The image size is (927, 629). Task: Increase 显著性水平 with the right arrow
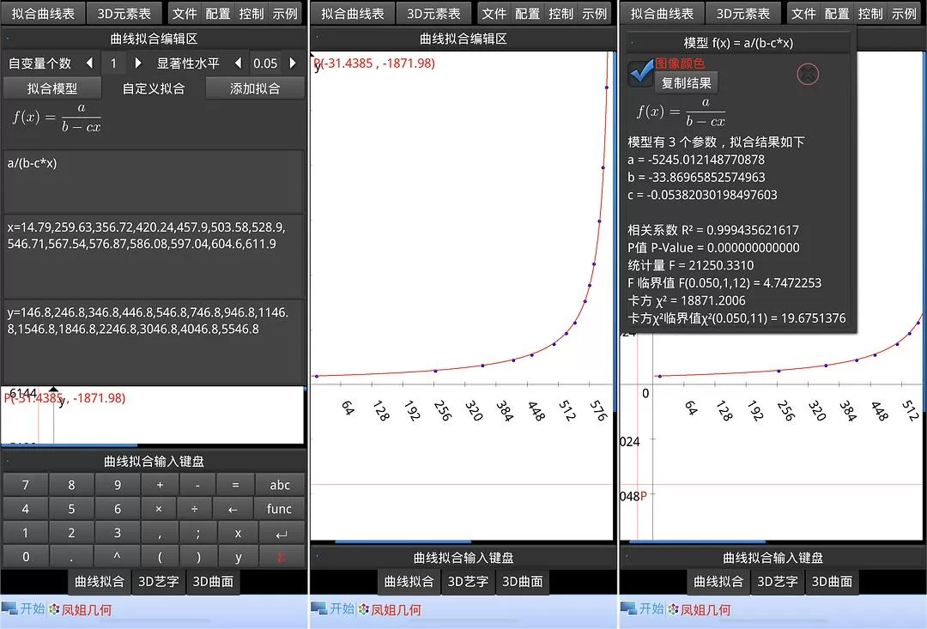[293, 64]
